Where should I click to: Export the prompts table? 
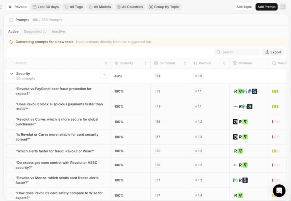point(273,52)
